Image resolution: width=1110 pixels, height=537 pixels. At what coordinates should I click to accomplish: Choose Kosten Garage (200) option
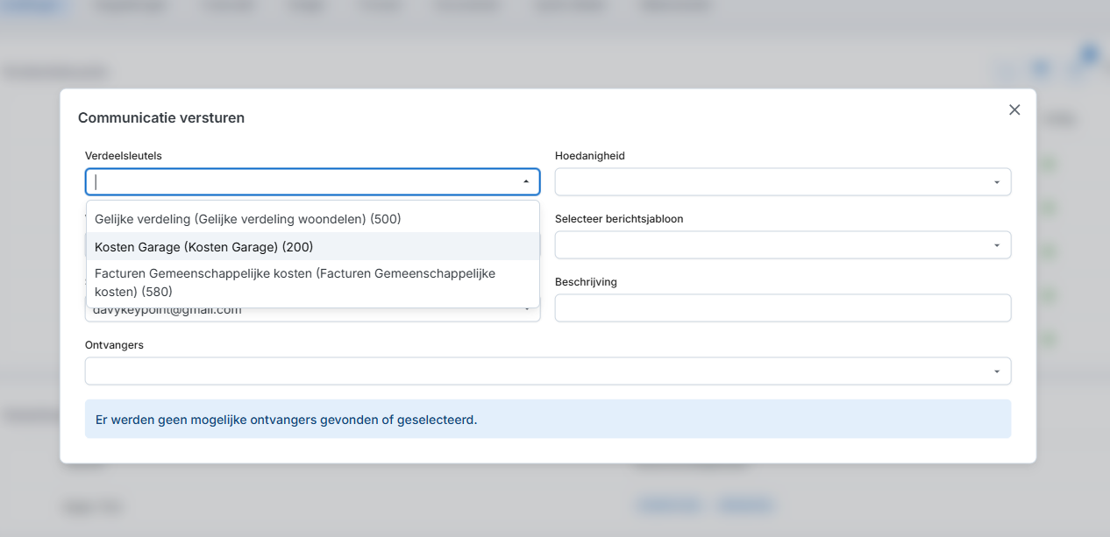(204, 247)
